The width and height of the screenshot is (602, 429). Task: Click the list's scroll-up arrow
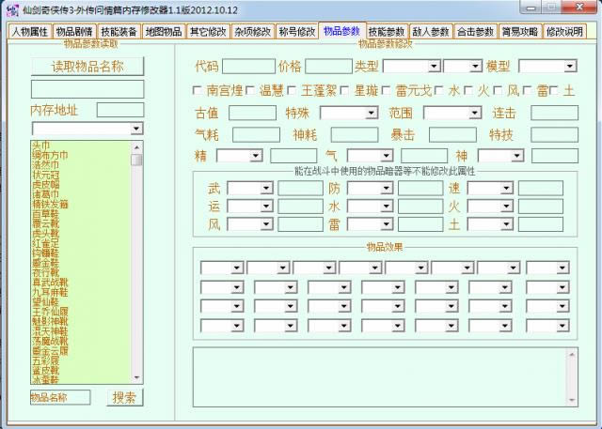(136, 147)
